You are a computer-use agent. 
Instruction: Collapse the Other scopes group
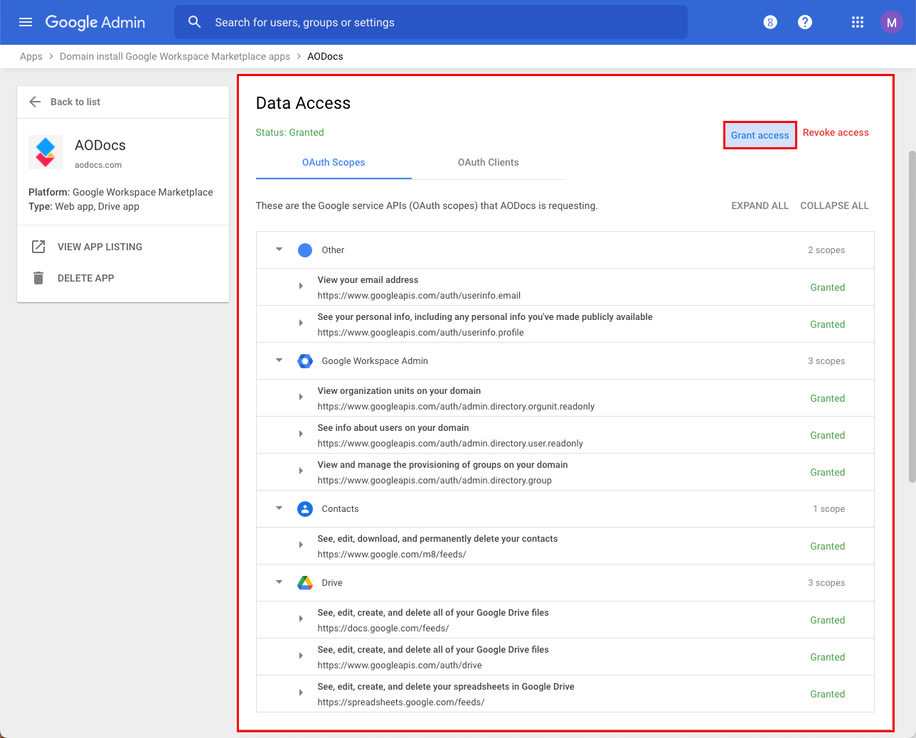(x=279, y=250)
